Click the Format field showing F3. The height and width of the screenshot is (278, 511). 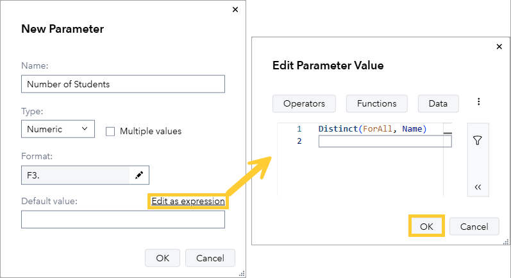pyautogui.click(x=75, y=175)
